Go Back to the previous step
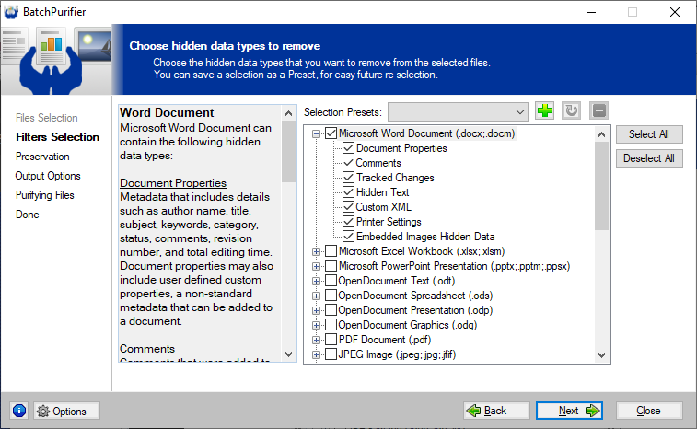This screenshot has height=429, width=697. tap(496, 411)
